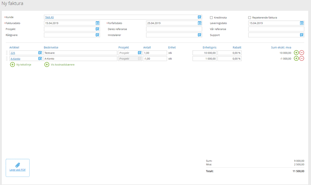Image resolution: width=311 pixels, height=185 pixels.
Task: Click Rabatt field on Testvare line
Action: 229,53
